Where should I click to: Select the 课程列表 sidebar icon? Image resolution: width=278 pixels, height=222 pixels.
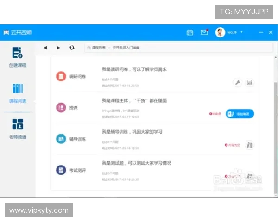coord(18,88)
